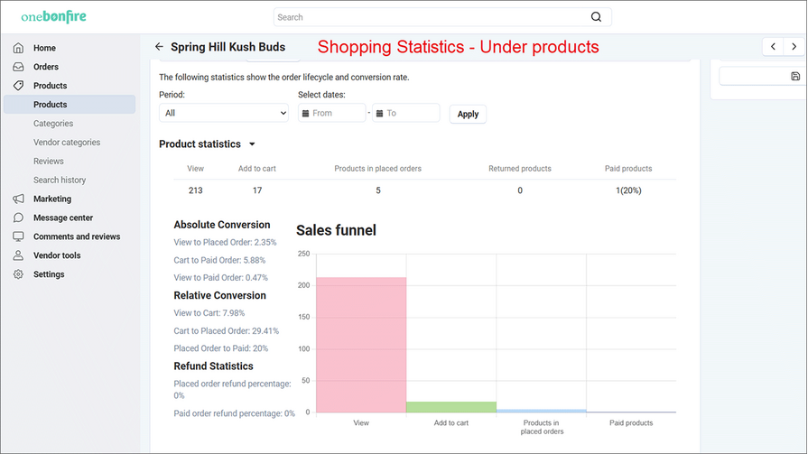This screenshot has width=808, height=454.
Task: Click the save disk icon
Action: coord(794,77)
